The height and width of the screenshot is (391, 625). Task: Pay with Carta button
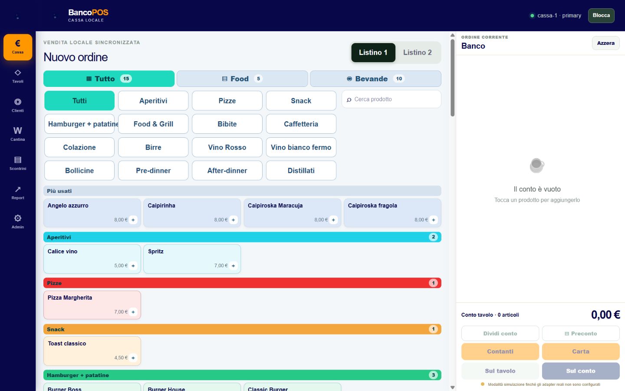point(581,351)
